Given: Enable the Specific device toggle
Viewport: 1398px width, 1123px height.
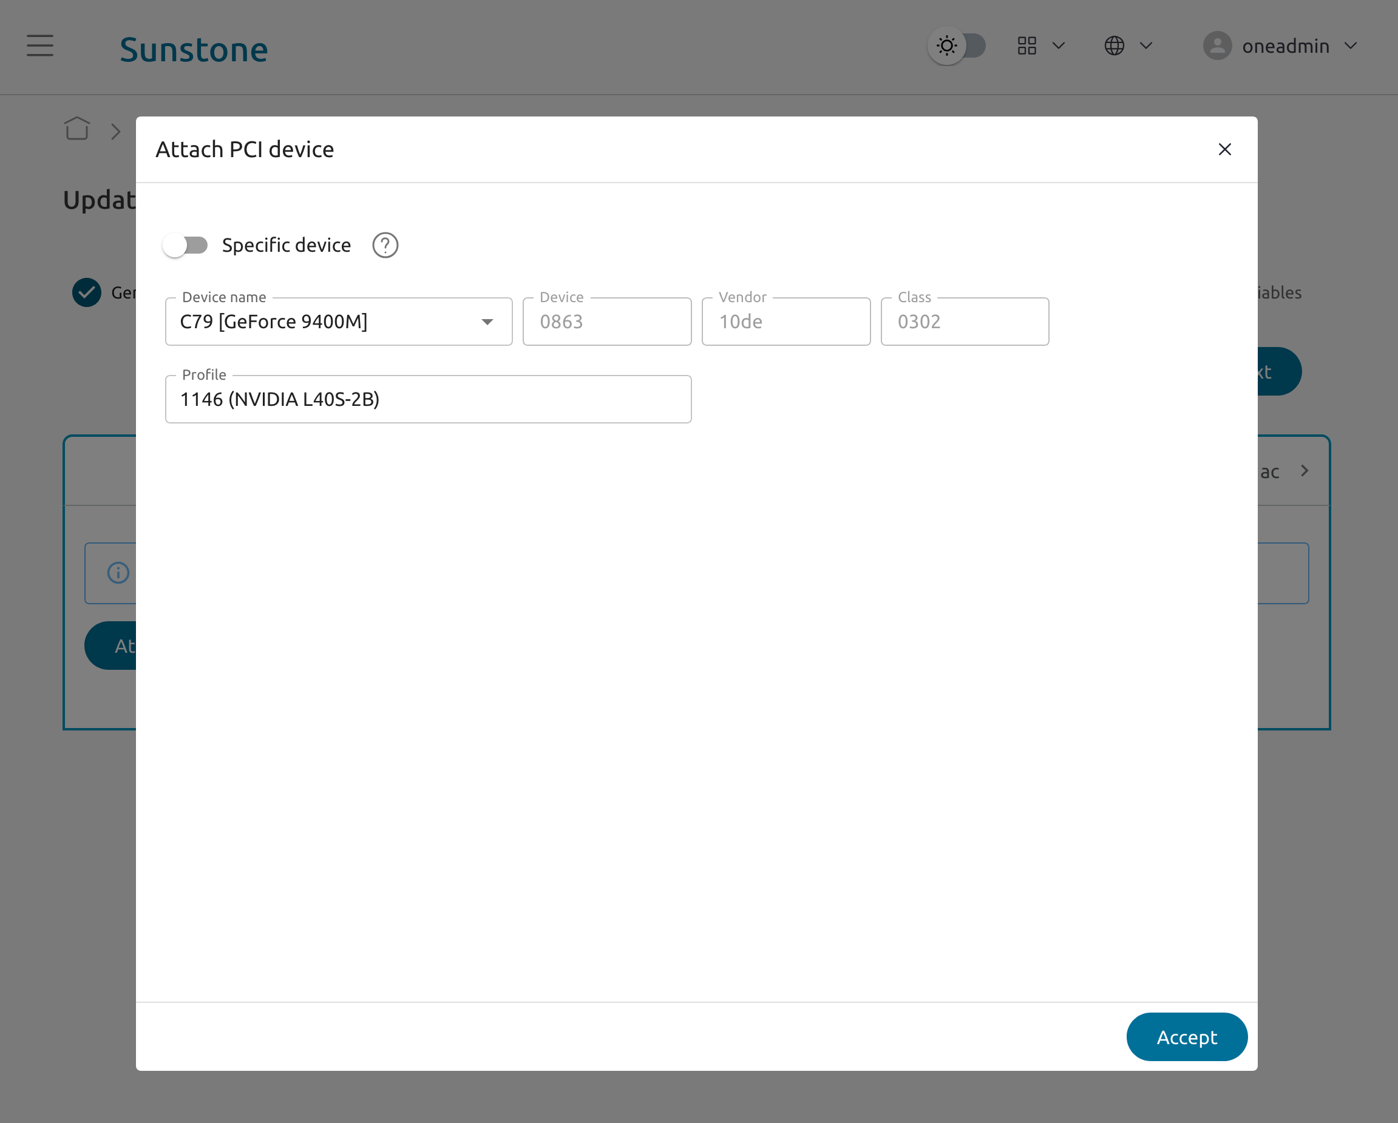Looking at the screenshot, I should [186, 245].
